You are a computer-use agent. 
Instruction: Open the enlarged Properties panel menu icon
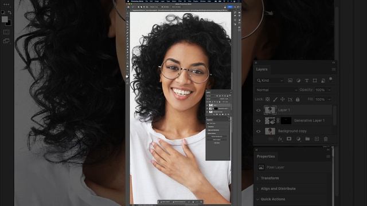coord(328,156)
